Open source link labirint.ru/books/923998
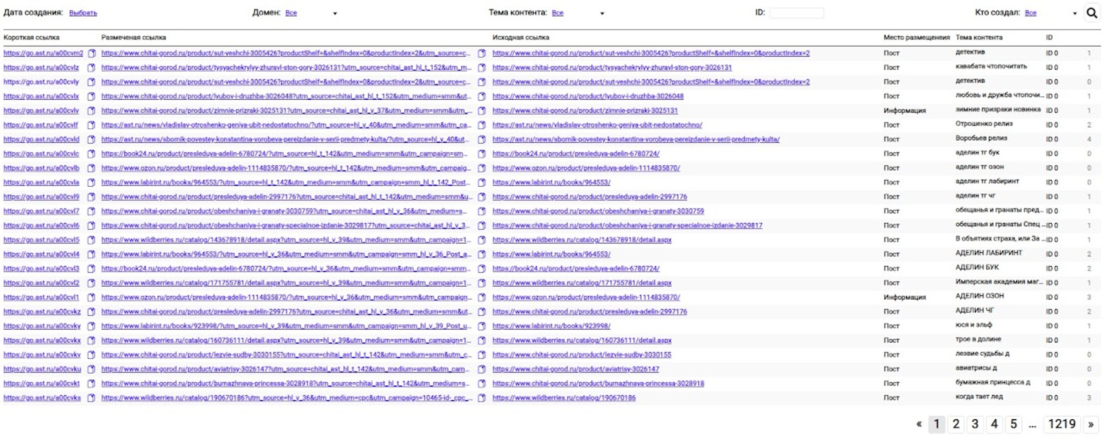This screenshot has height=439, width=1104. click(551, 326)
